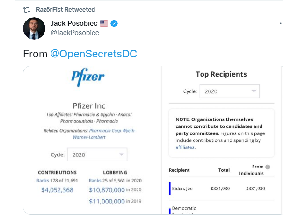Click the info icon beside From Individuals

[268, 167]
